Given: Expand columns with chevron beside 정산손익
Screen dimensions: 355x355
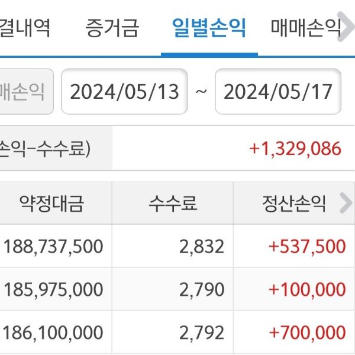Looking at the screenshot, I should [346, 204].
